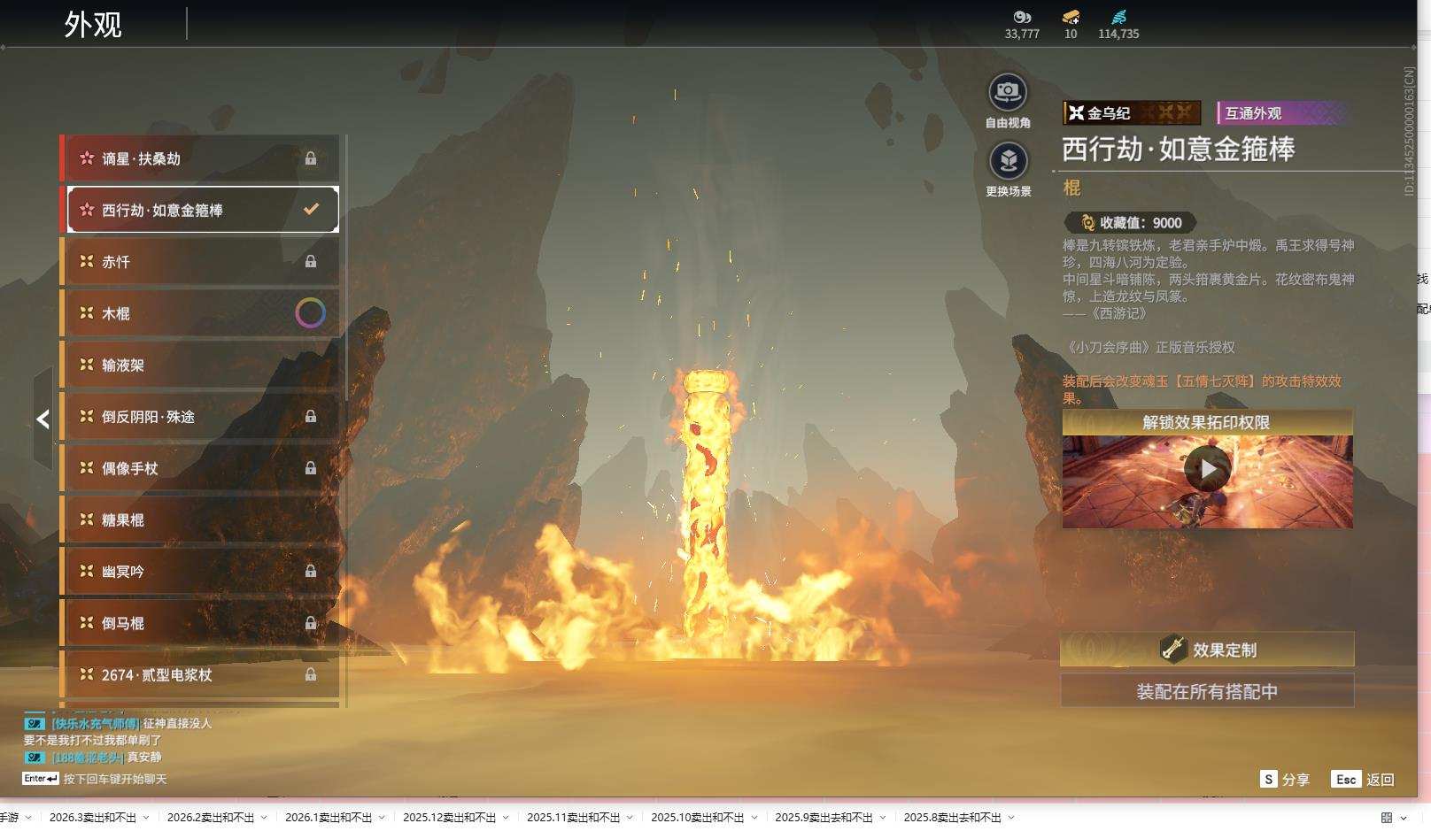The height and width of the screenshot is (831, 1431).
Task: Play the 解锁效果拓印权限 preview video
Action: coord(1207,469)
